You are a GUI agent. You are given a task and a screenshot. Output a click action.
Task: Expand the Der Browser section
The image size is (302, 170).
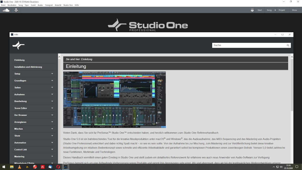[x=52, y=115]
